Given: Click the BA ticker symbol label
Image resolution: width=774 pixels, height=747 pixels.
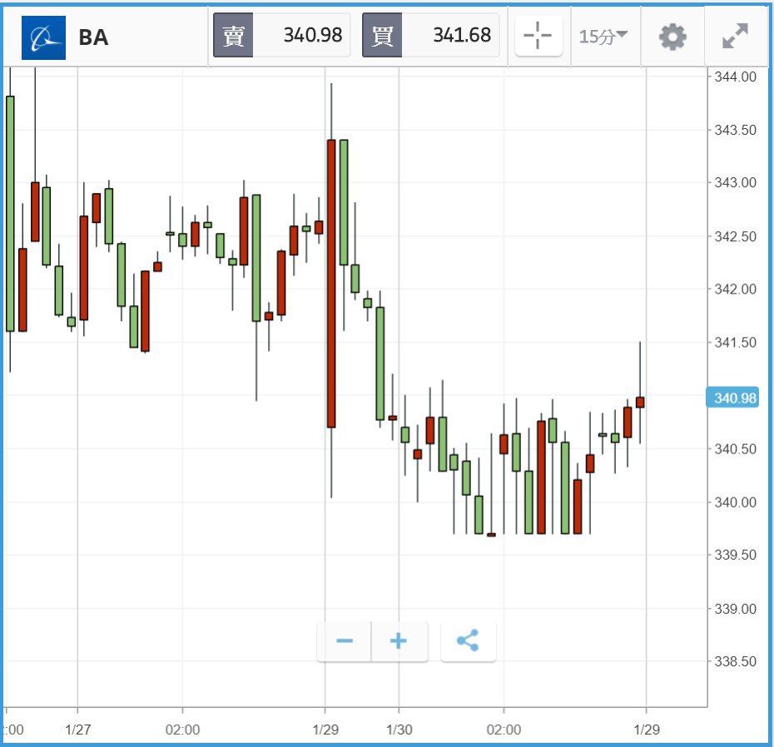Looking at the screenshot, I should [93, 37].
